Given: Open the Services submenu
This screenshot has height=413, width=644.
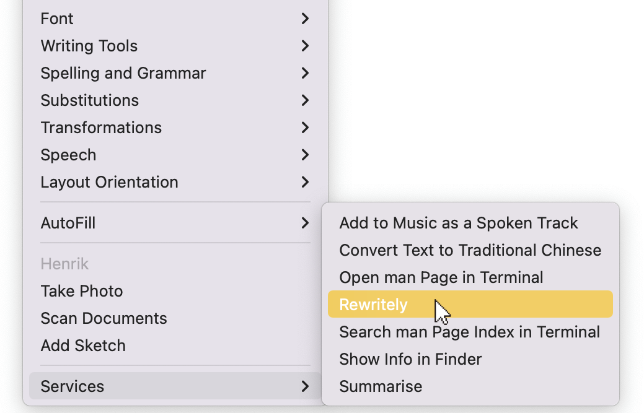Looking at the screenshot, I should [175, 386].
